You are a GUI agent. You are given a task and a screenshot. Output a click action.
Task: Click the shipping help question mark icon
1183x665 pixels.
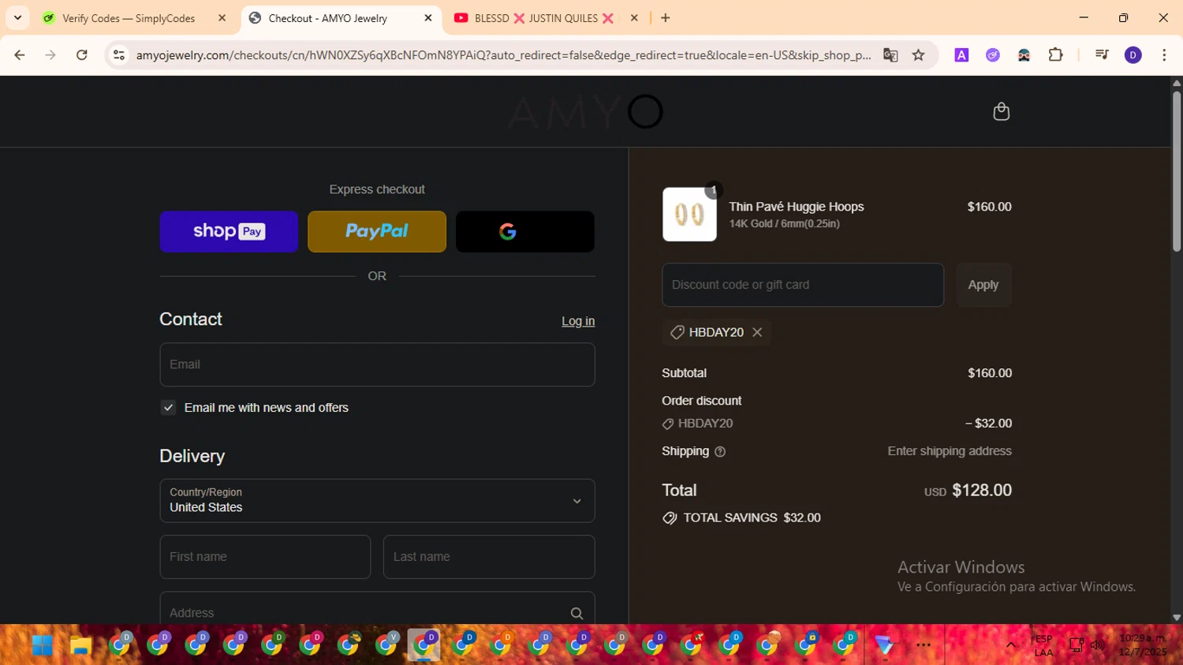720,452
